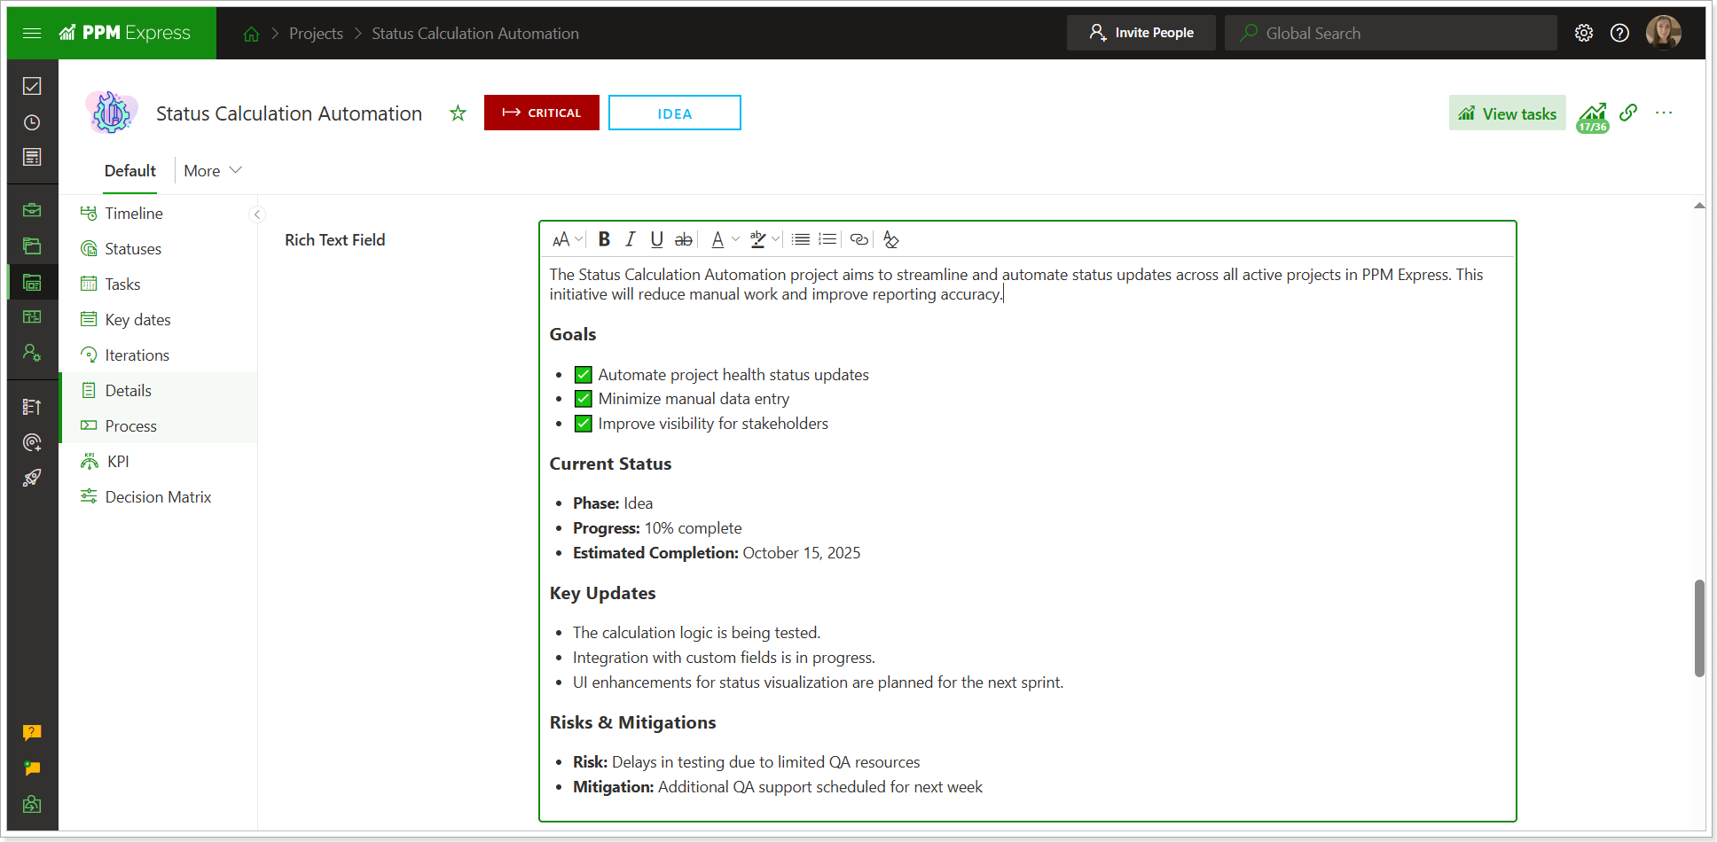Copy project link with the chain icon
The image size is (1717, 842).
[x=1628, y=113]
